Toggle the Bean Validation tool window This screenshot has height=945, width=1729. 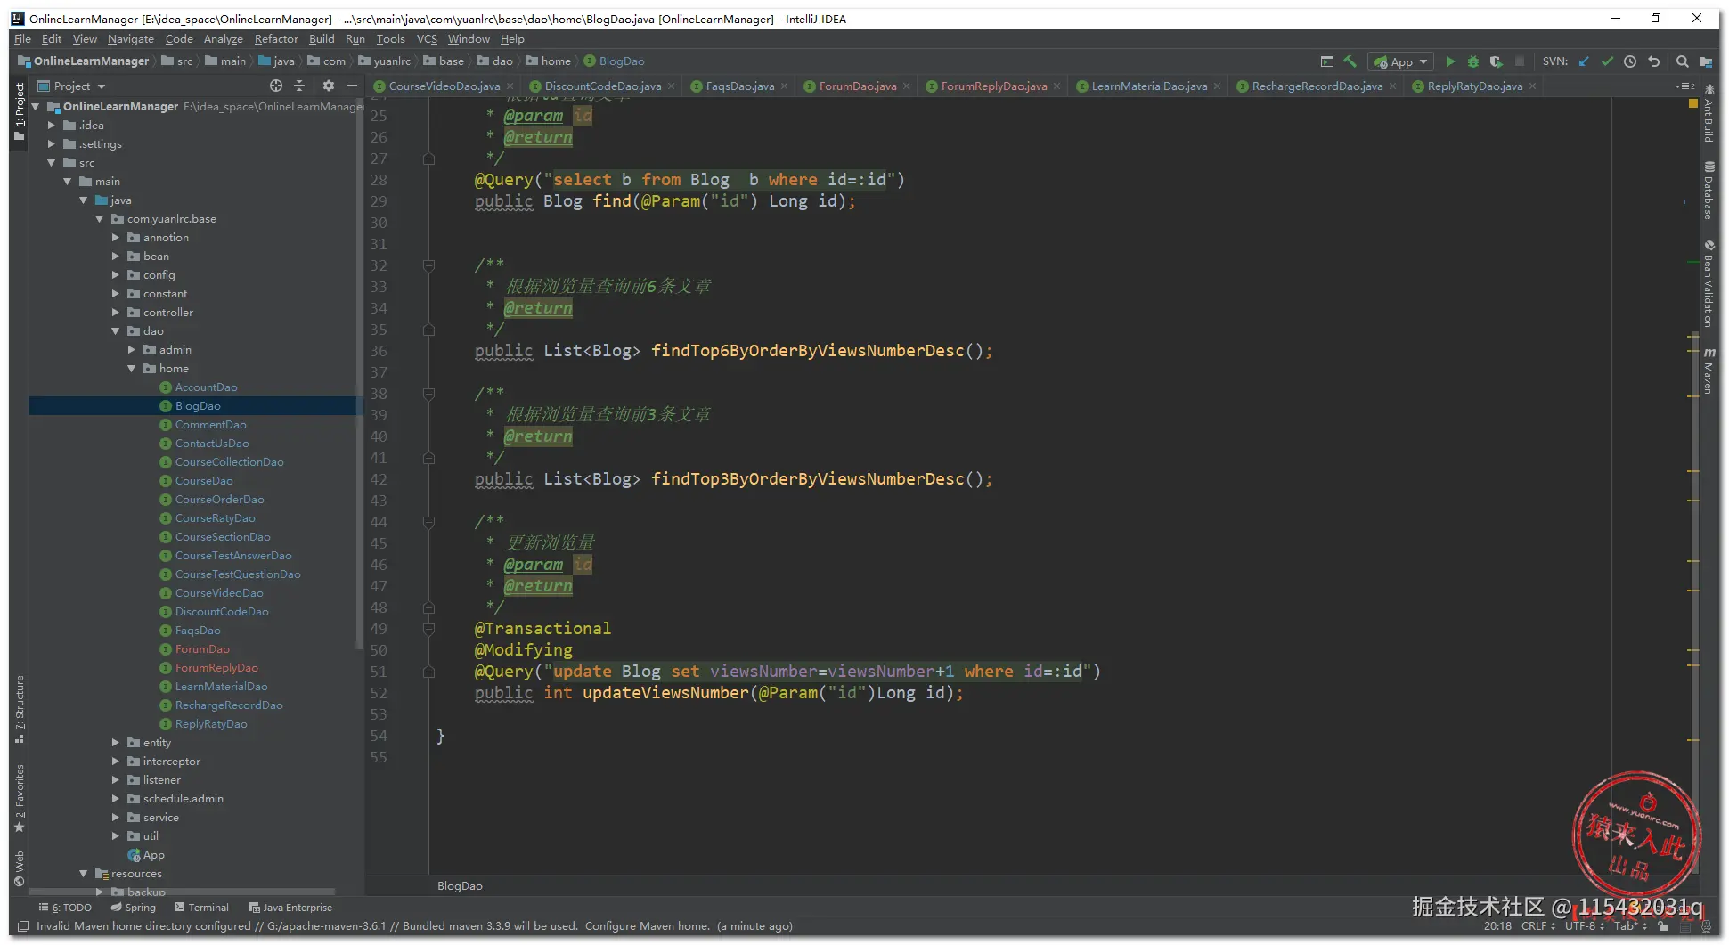(1709, 284)
